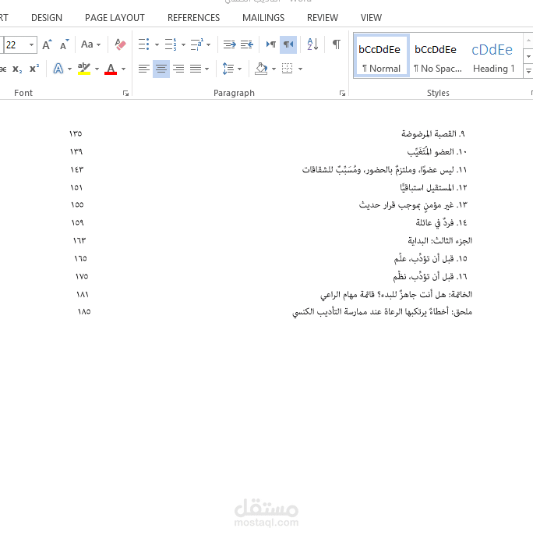This screenshot has height=539, width=533.
Task: Open the REFERENCES tab
Action: coord(193,17)
